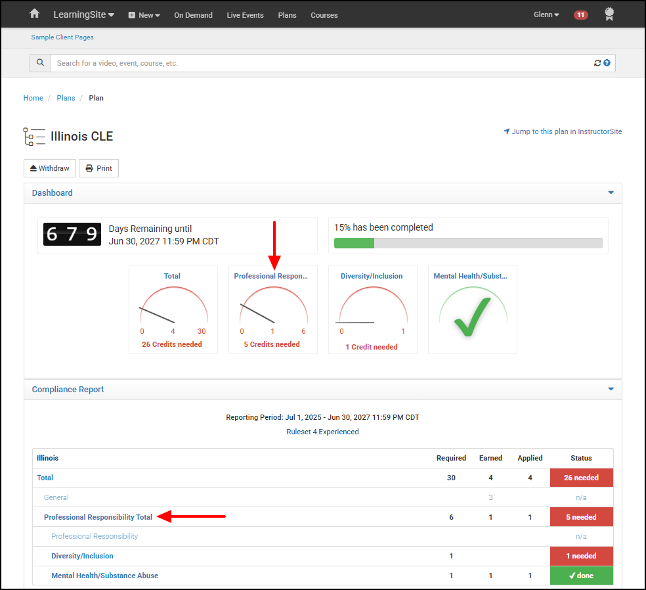Click the plan tree icon beside Illinois CLE
This screenshot has height=590, width=646.
[x=34, y=137]
